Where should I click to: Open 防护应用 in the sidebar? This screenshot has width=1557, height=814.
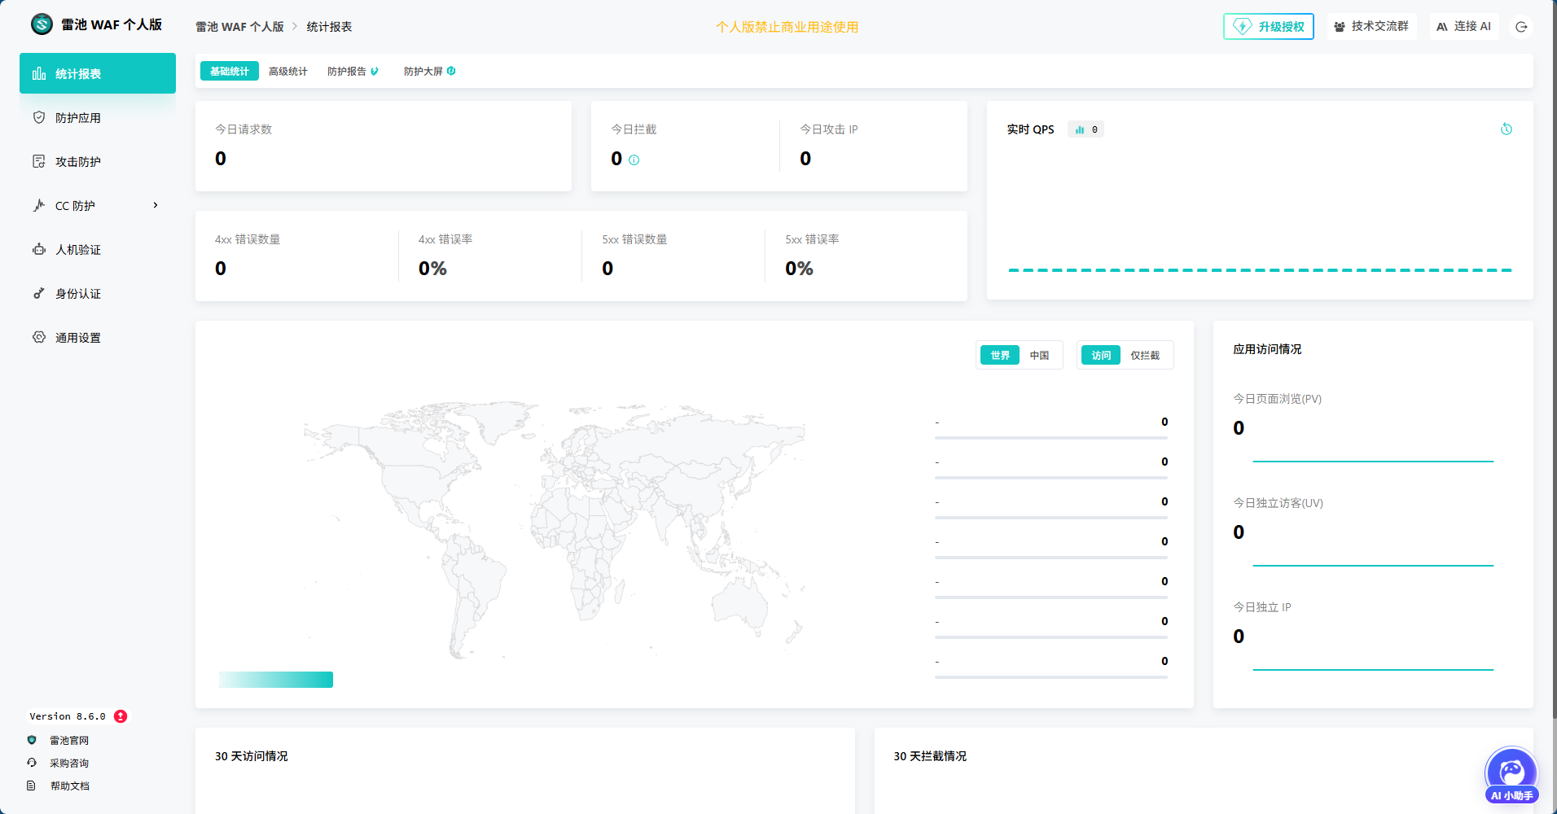click(98, 117)
